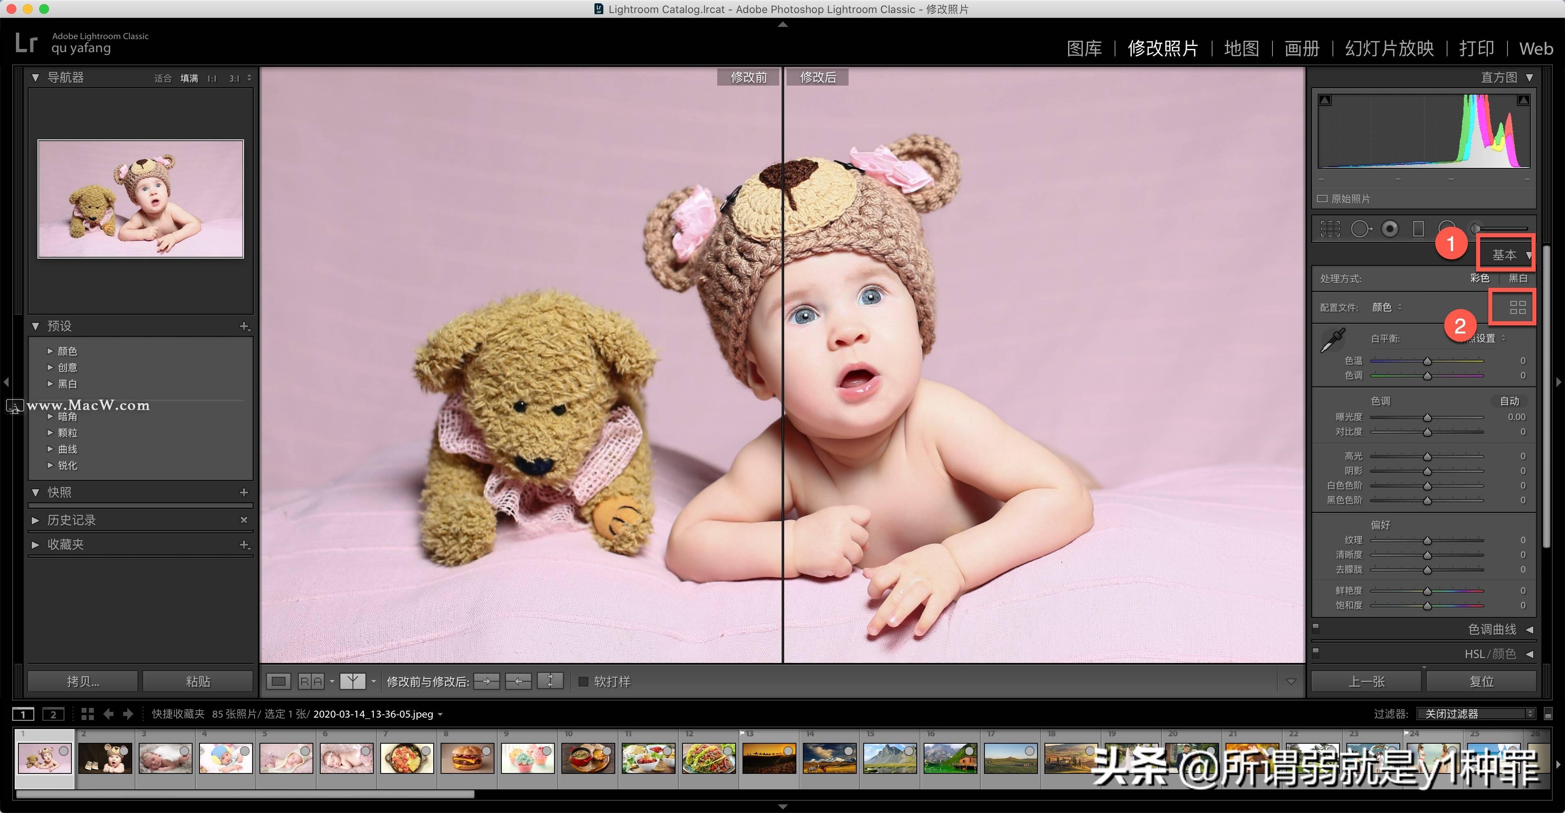
Task: Copy After settings to Before arrow
Action: point(518,681)
